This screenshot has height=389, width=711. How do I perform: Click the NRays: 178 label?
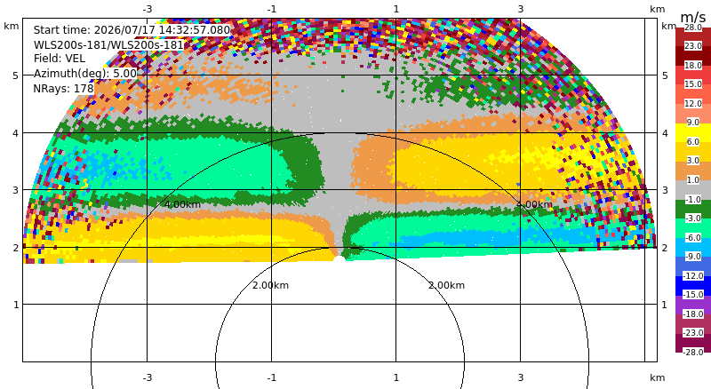pos(63,89)
